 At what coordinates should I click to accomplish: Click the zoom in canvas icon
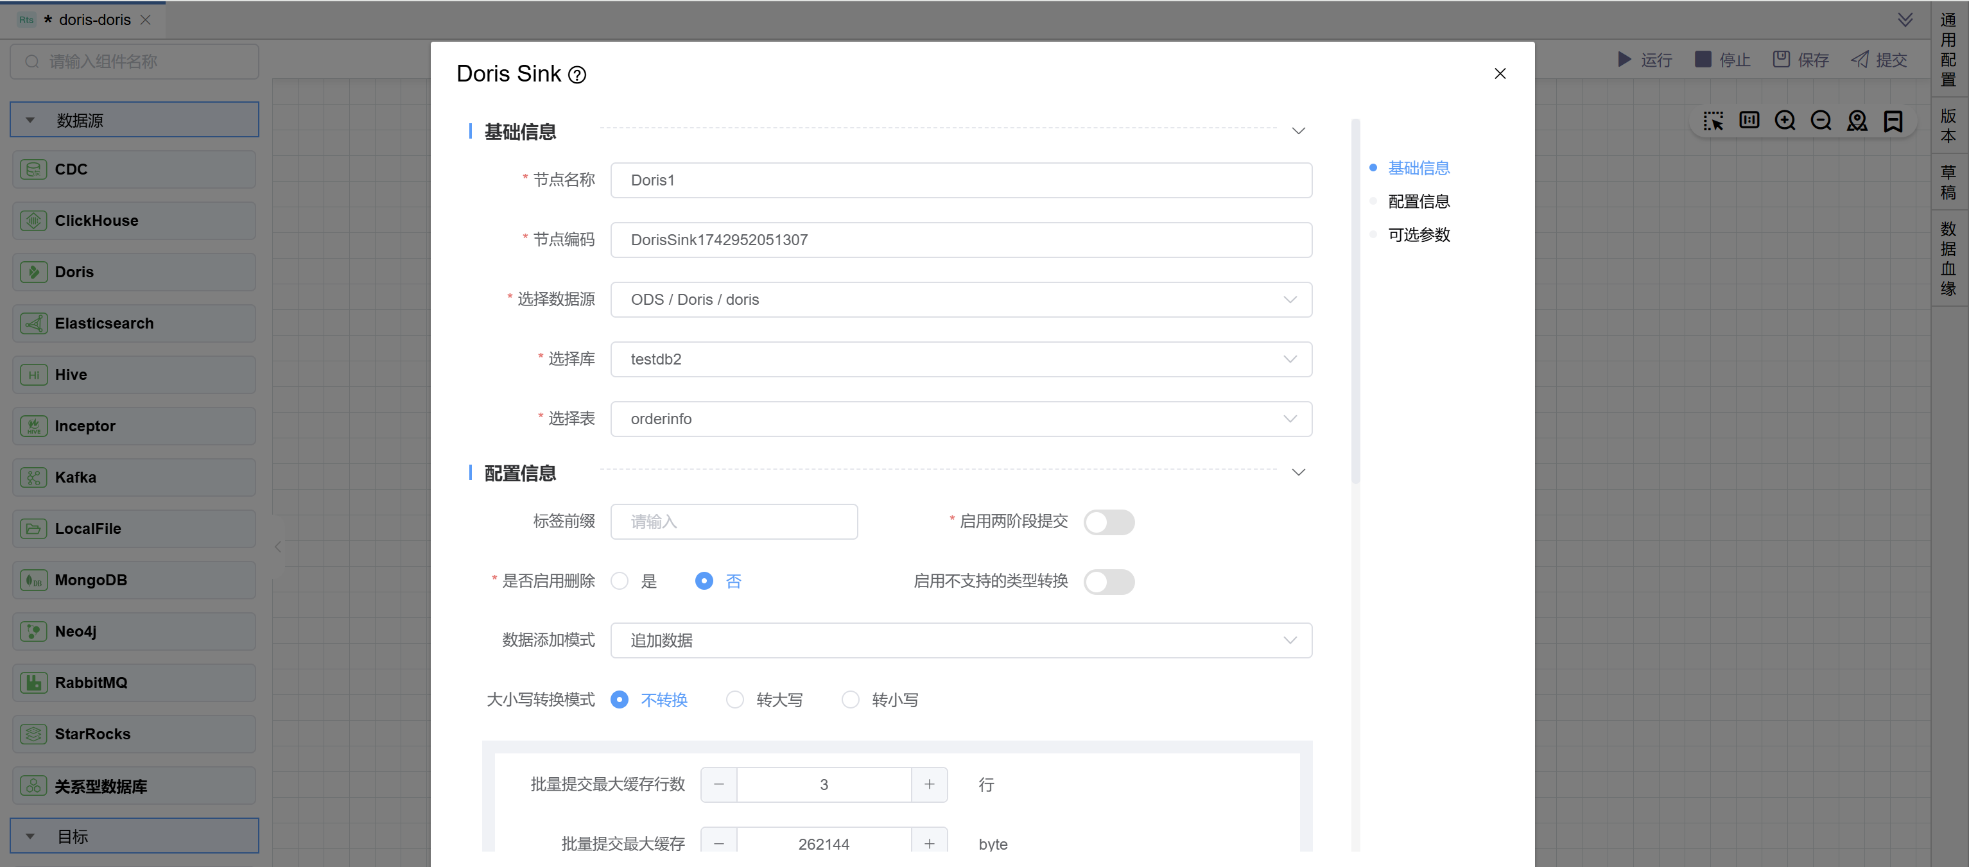pyautogui.click(x=1785, y=121)
